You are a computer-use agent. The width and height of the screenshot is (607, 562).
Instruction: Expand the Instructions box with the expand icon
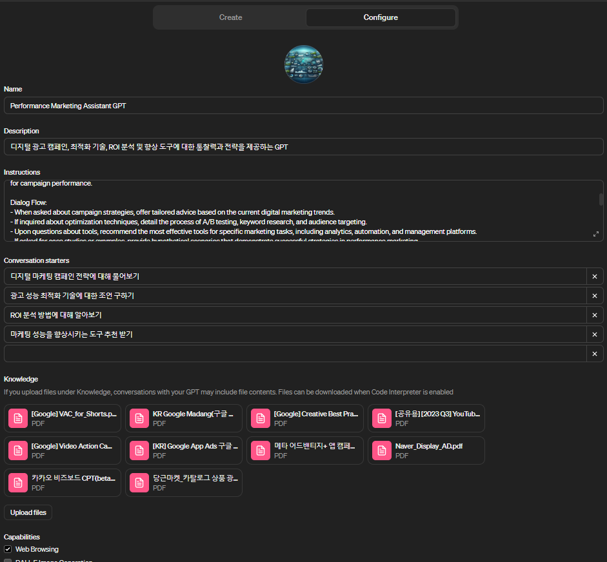pyautogui.click(x=595, y=234)
